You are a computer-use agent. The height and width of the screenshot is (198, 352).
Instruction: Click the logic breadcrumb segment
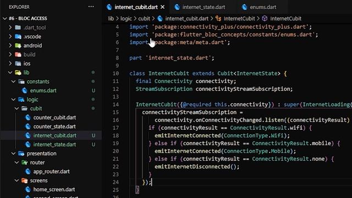point(126,18)
